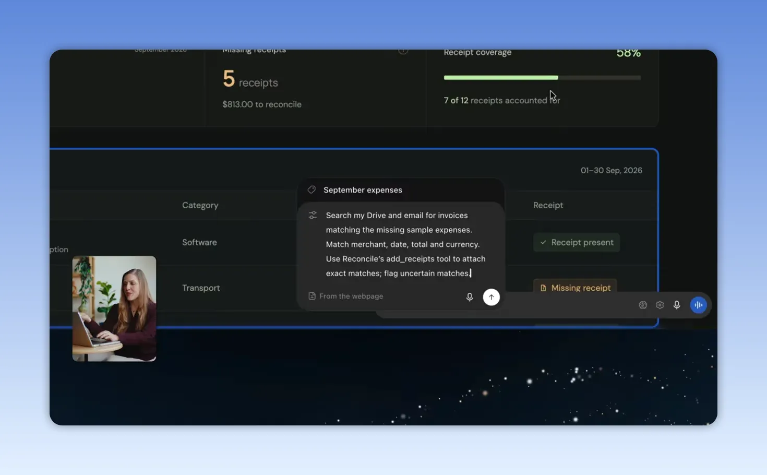Click the globe icon in the floating toolbar
767x475 pixels.
tap(643, 305)
